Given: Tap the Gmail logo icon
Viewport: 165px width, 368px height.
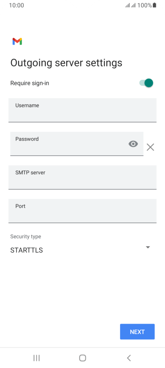Looking at the screenshot, I should pos(17,41).
